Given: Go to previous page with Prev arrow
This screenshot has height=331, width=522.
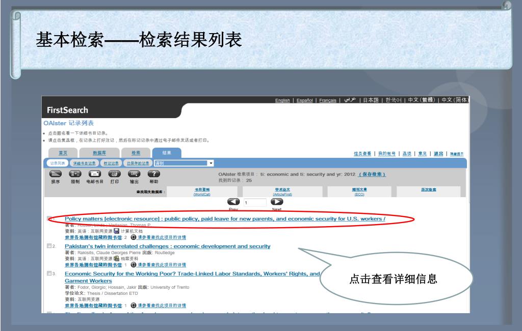Looking at the screenshot, I should 233,202.
